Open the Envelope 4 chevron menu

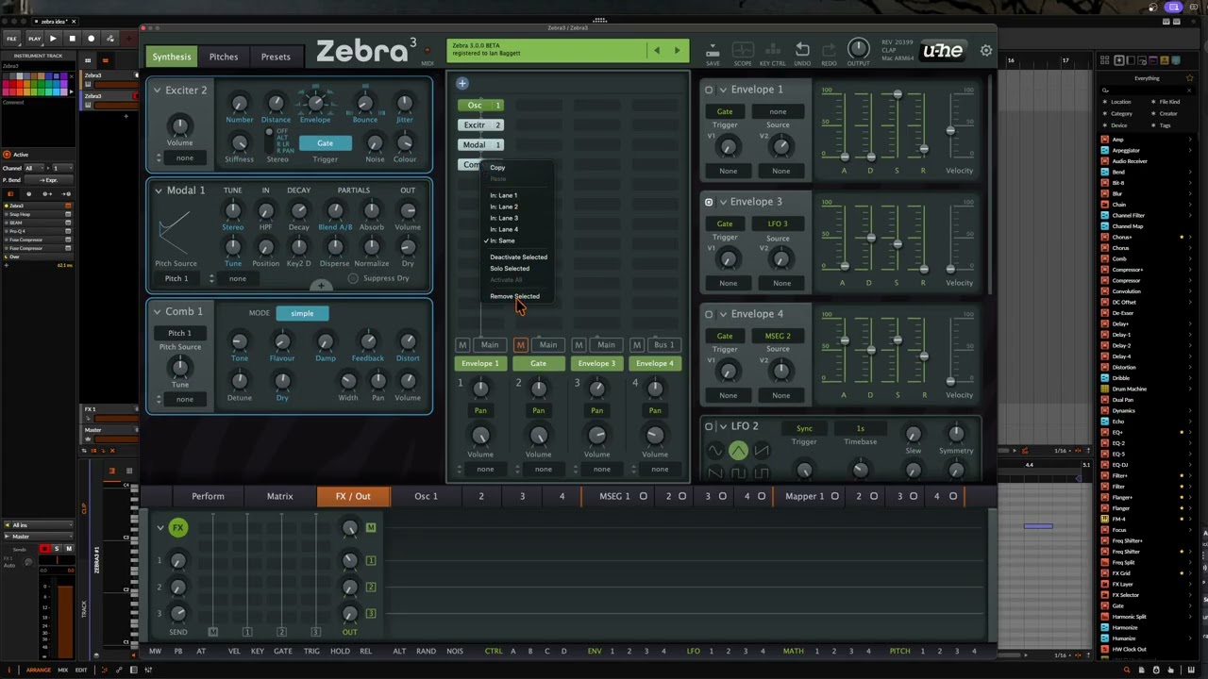point(723,314)
